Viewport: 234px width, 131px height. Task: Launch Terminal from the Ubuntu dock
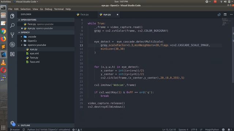tap(3, 8)
